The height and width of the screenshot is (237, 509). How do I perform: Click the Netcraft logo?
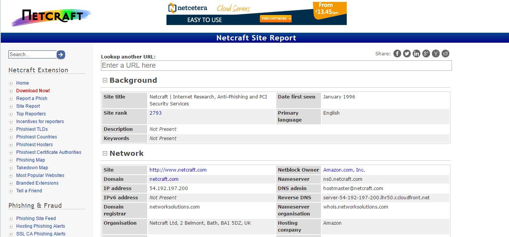click(51, 17)
